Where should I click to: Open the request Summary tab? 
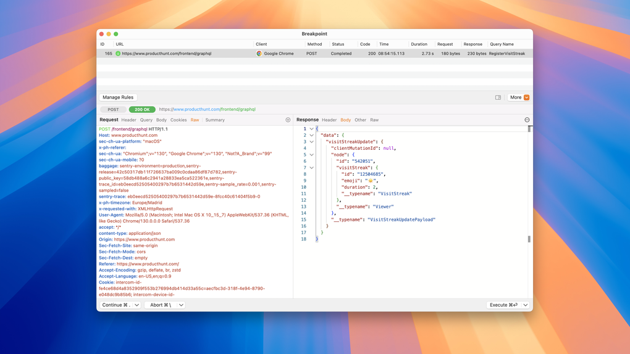click(215, 120)
